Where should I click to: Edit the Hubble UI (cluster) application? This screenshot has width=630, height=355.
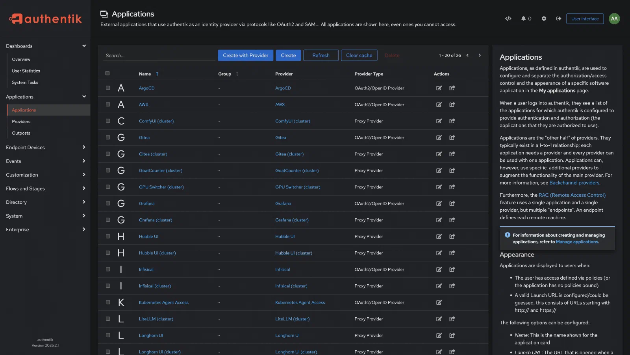tap(439, 253)
